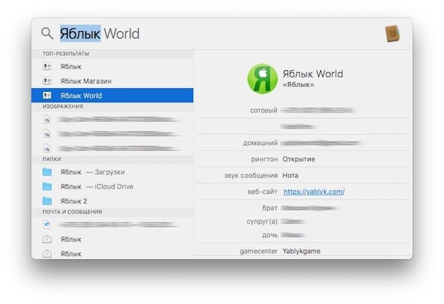Viewport: 444px width, 304px height.
Task: Open Яблык folder in iCloud Drive
Action: pos(112,187)
